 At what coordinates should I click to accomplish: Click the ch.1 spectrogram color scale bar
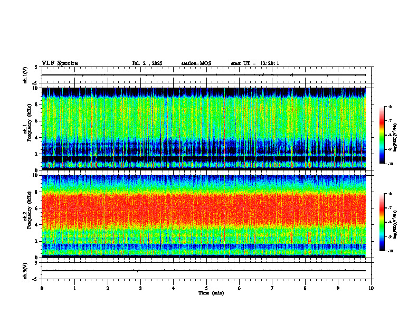pyautogui.click(x=382, y=135)
